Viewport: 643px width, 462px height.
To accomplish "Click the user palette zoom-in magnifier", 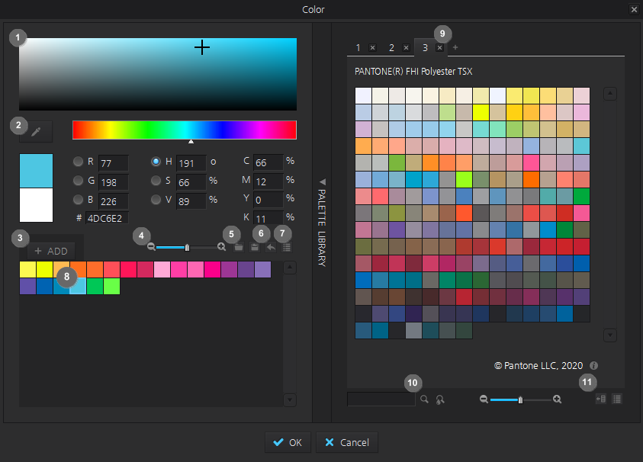I will [x=221, y=247].
